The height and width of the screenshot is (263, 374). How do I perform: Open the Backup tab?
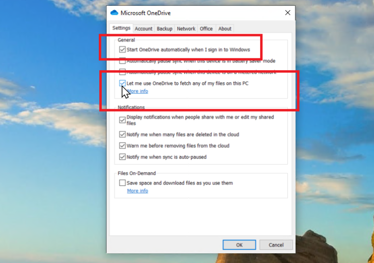164,29
